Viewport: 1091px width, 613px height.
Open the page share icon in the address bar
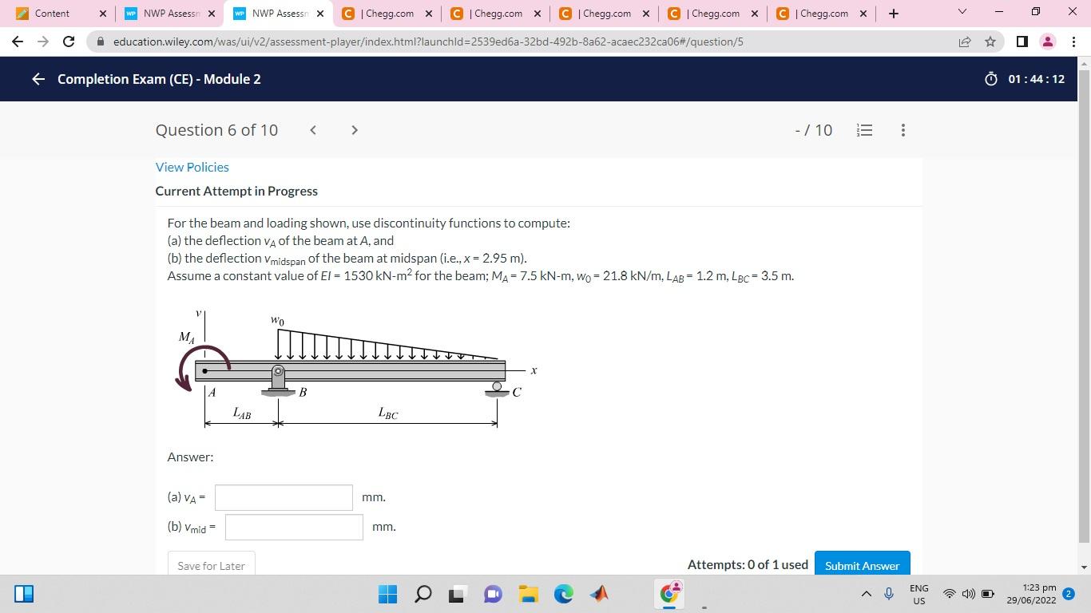[x=964, y=42]
